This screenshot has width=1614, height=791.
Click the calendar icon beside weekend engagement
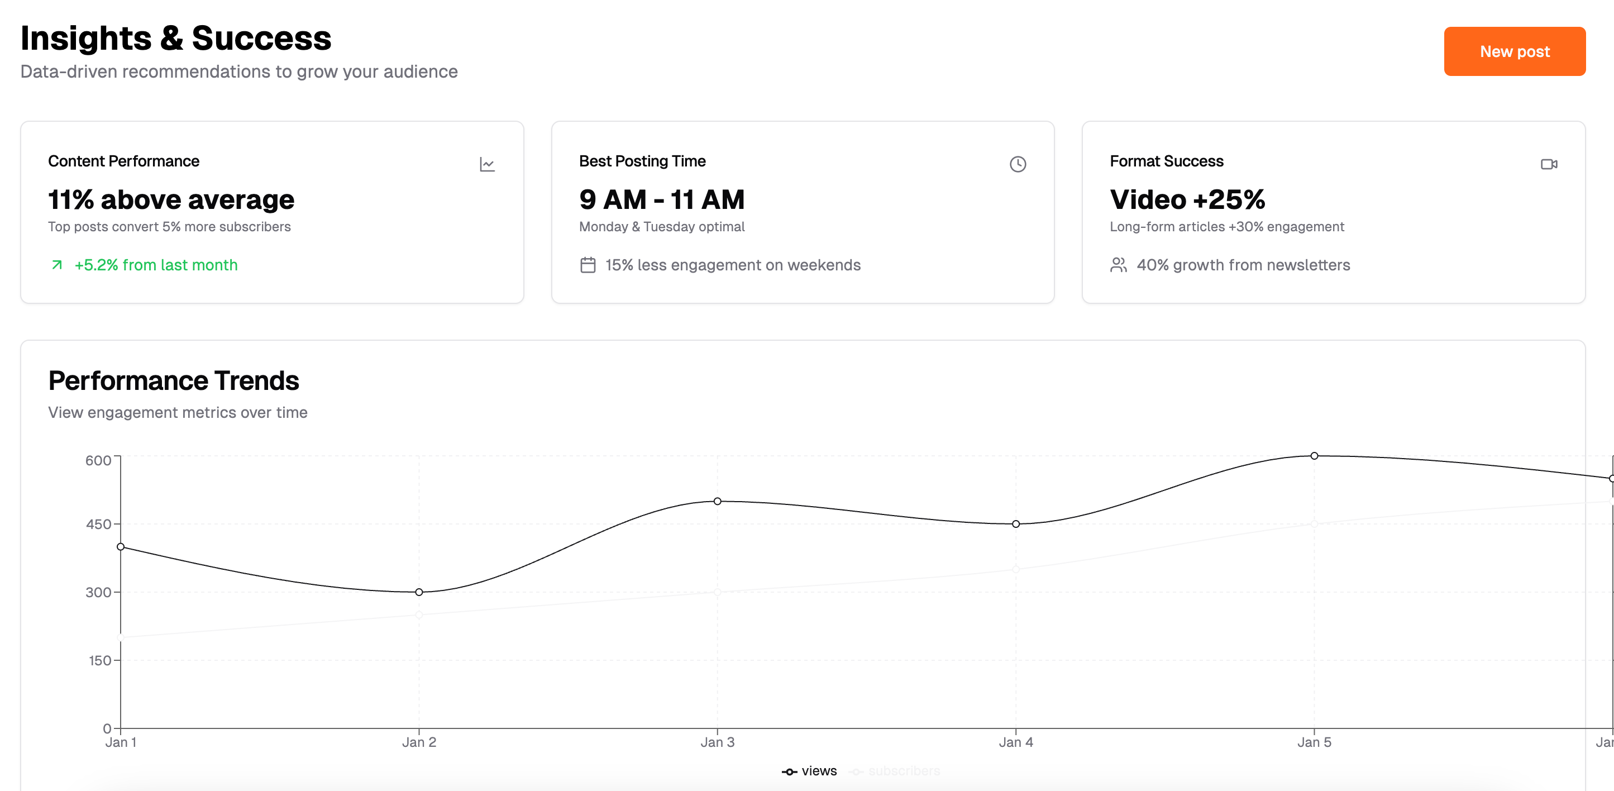coord(587,265)
